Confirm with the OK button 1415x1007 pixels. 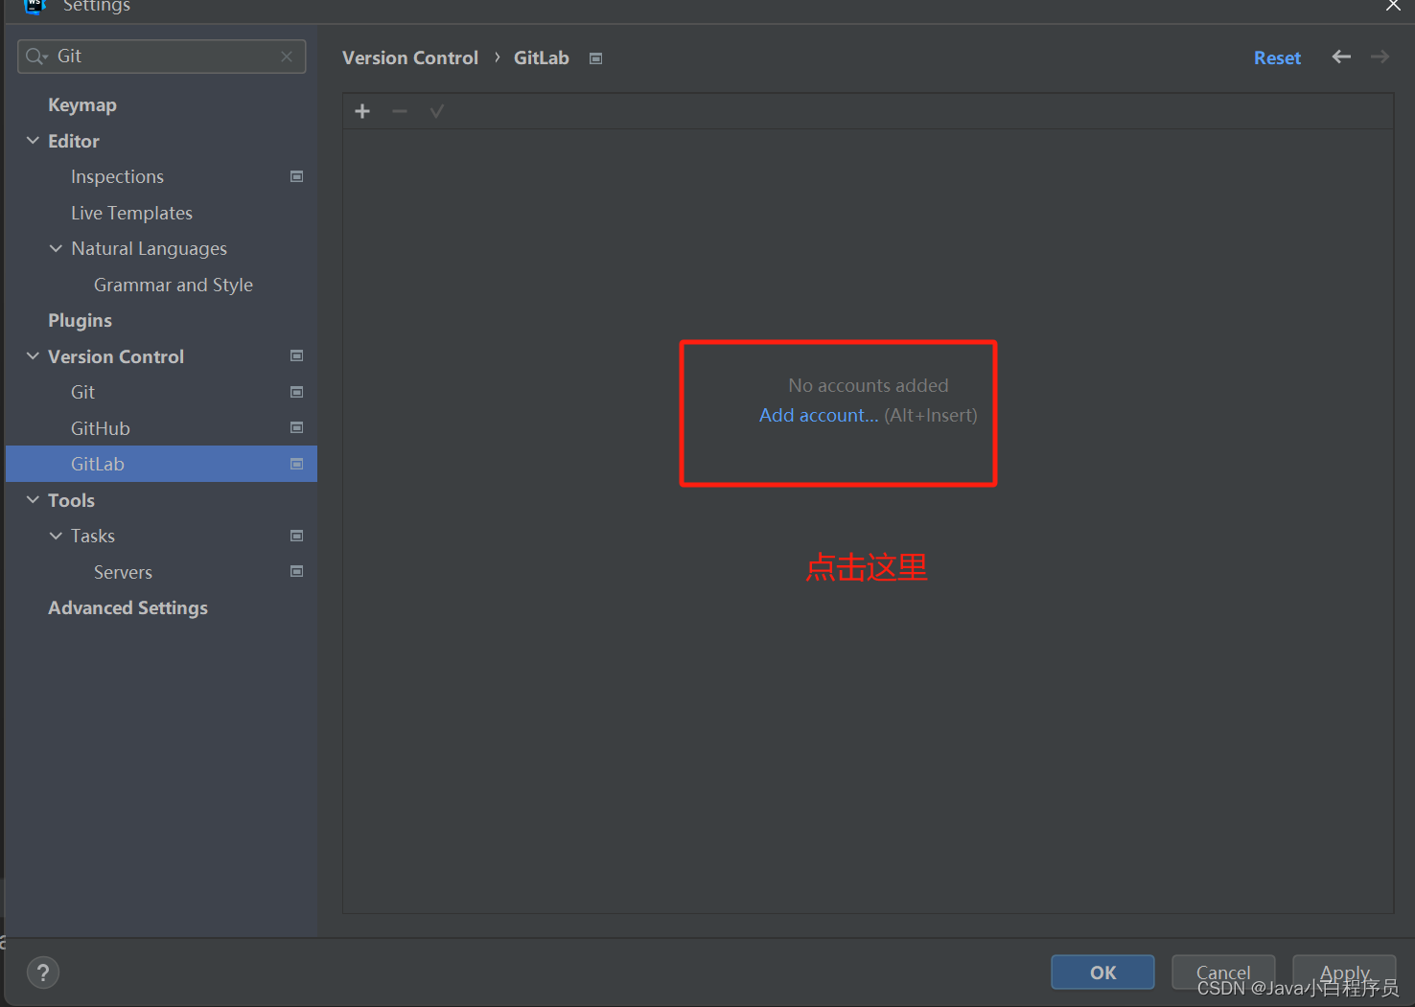coord(1102,973)
